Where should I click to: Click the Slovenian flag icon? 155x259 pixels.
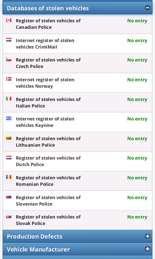click(x=9, y=197)
